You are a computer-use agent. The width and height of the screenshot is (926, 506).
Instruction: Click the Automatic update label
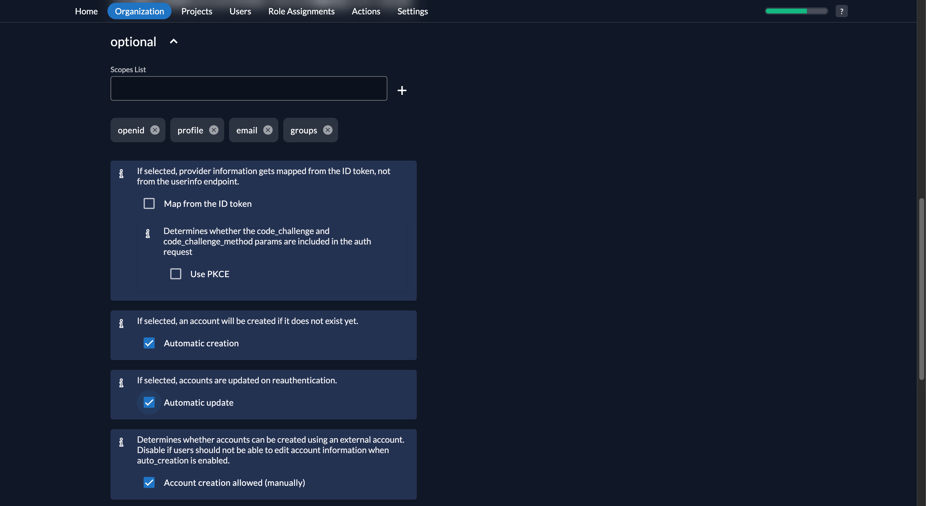198,403
